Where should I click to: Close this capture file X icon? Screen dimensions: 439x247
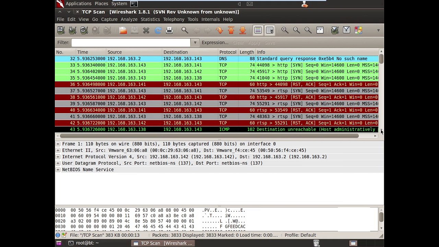pos(146,30)
